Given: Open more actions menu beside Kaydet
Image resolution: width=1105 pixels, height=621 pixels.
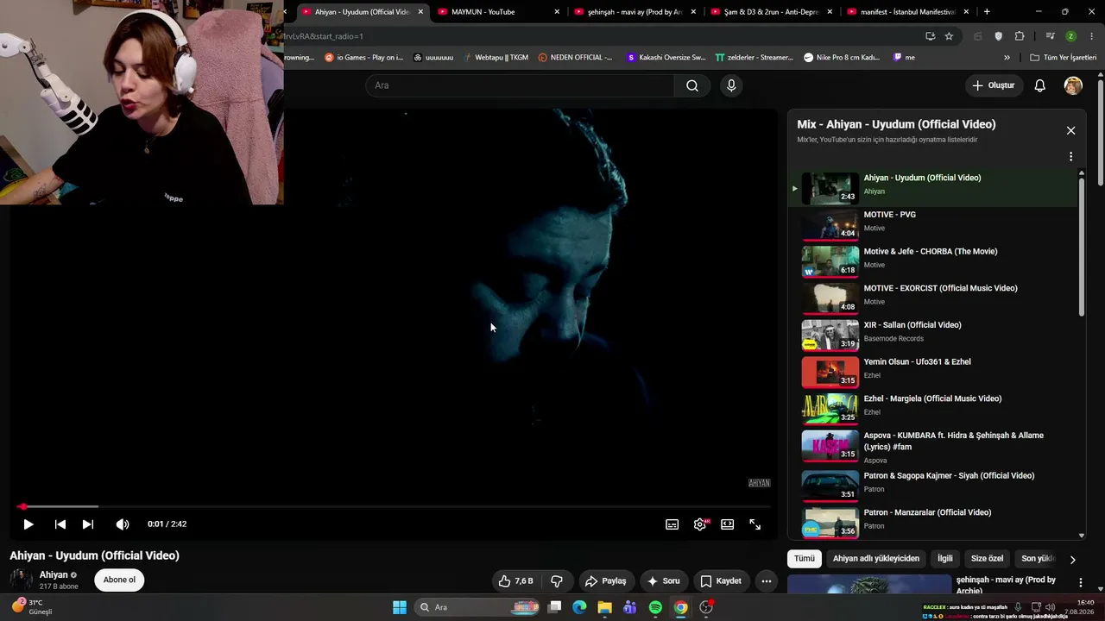Looking at the screenshot, I should point(766,581).
